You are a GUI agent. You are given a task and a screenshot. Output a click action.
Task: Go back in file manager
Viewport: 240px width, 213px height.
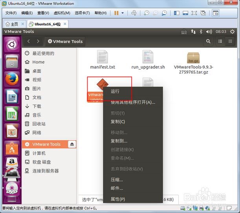coord(29,41)
